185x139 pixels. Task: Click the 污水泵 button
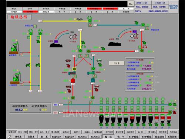tap(117, 63)
